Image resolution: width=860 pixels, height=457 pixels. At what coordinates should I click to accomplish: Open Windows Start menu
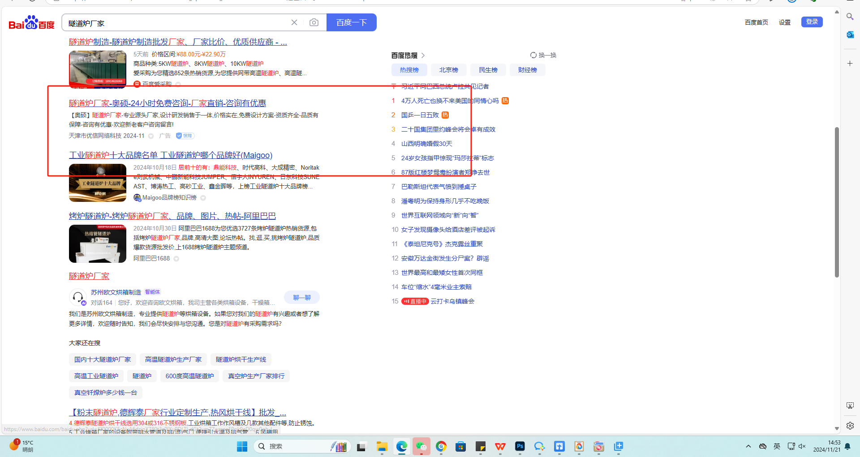coord(242,446)
